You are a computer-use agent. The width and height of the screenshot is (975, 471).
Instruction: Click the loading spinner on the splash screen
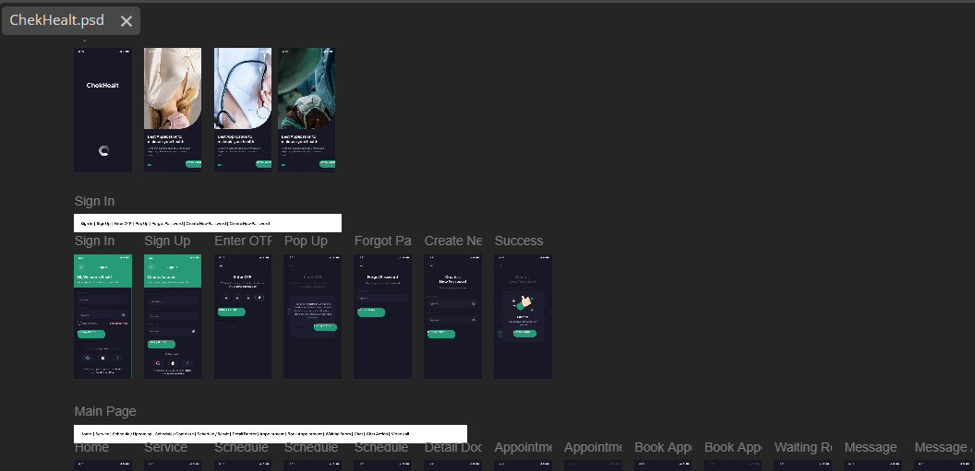104,150
